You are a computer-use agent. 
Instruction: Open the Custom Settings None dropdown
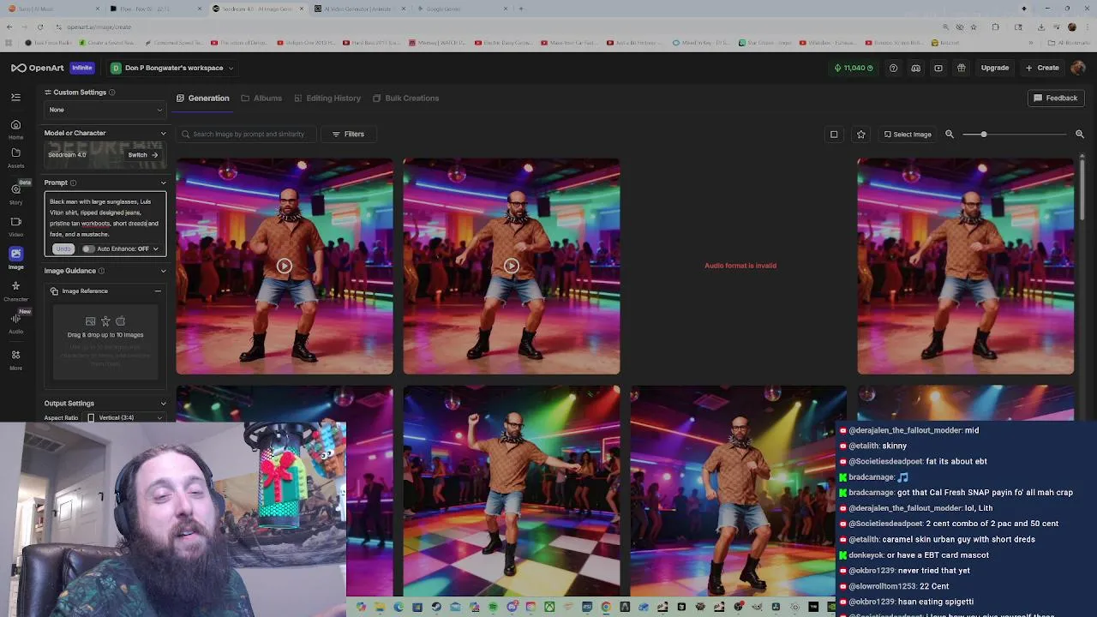pos(105,110)
